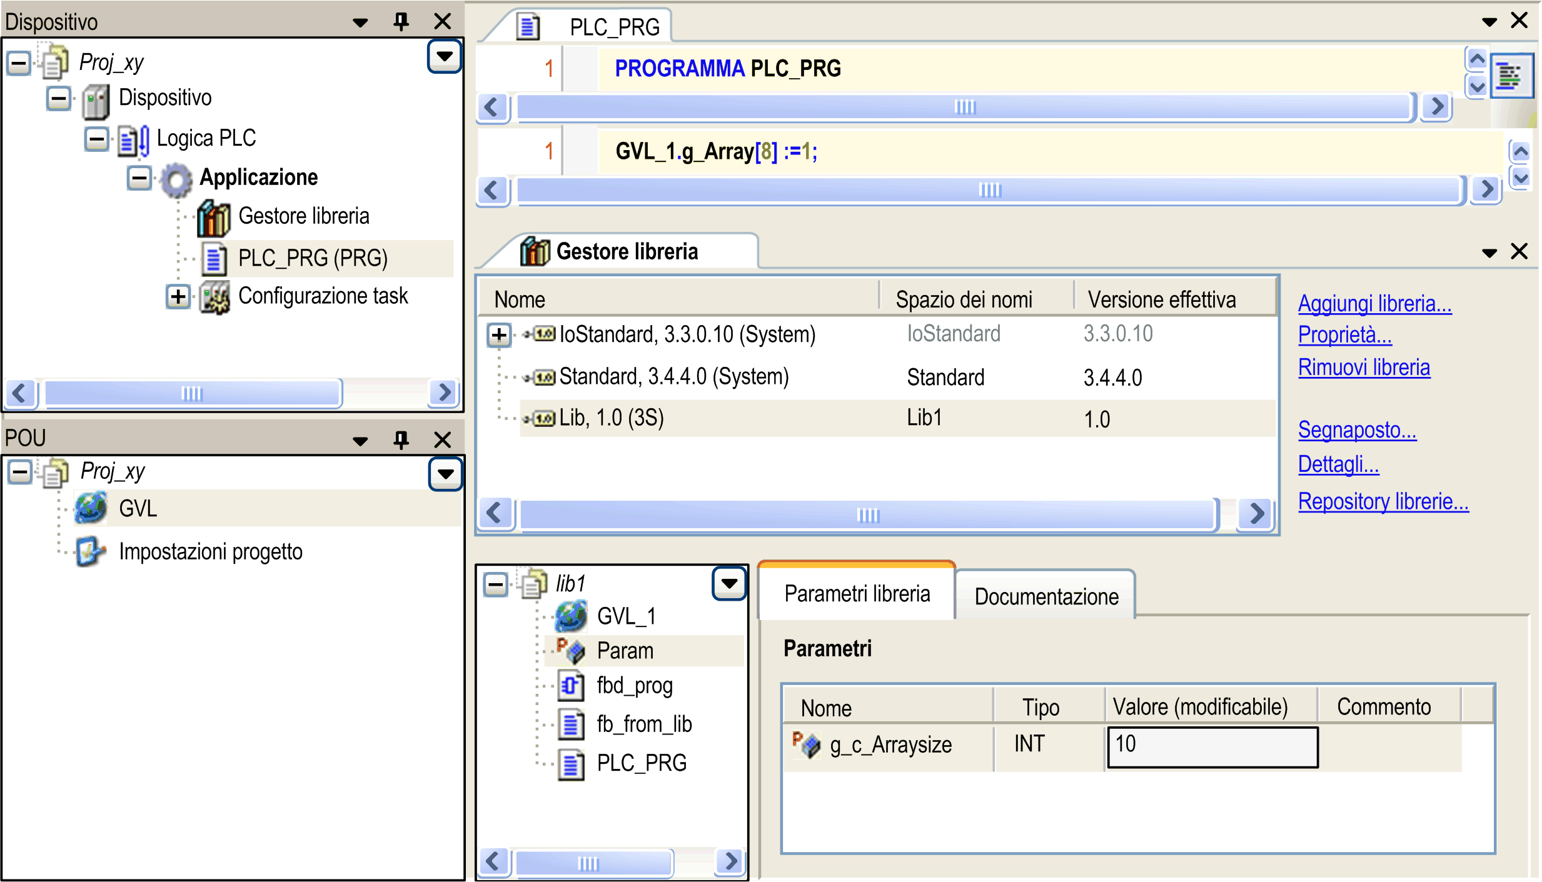The height and width of the screenshot is (882, 1542).
Task: Open the Dispositivo tree view dropdown button
Action: coord(445,56)
